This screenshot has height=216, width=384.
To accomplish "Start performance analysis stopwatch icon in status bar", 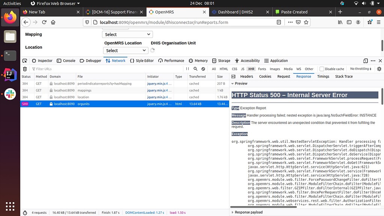I will tap(25, 213).
